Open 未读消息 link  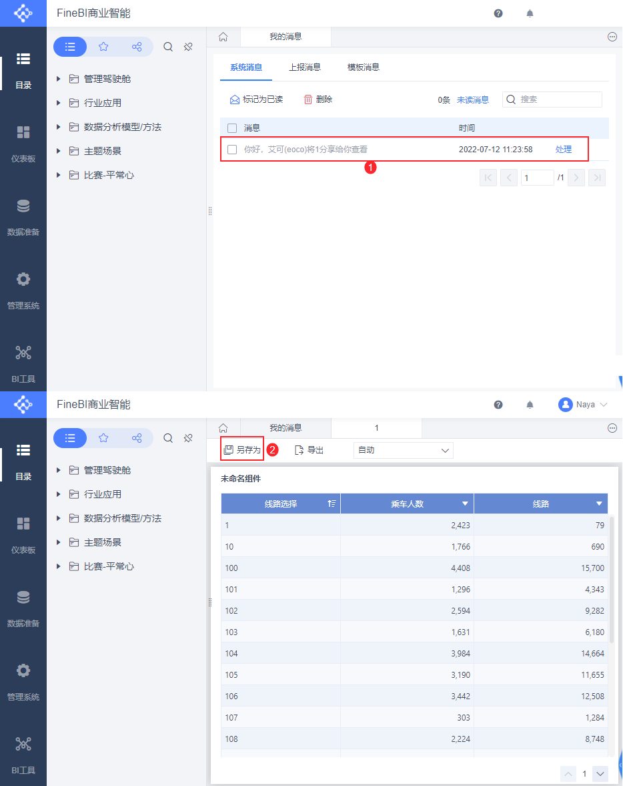pos(473,100)
